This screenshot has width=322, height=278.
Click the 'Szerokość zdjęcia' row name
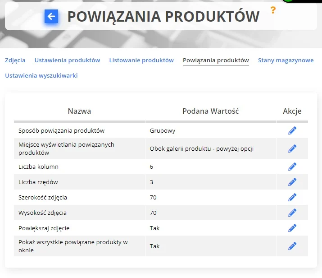click(x=43, y=198)
